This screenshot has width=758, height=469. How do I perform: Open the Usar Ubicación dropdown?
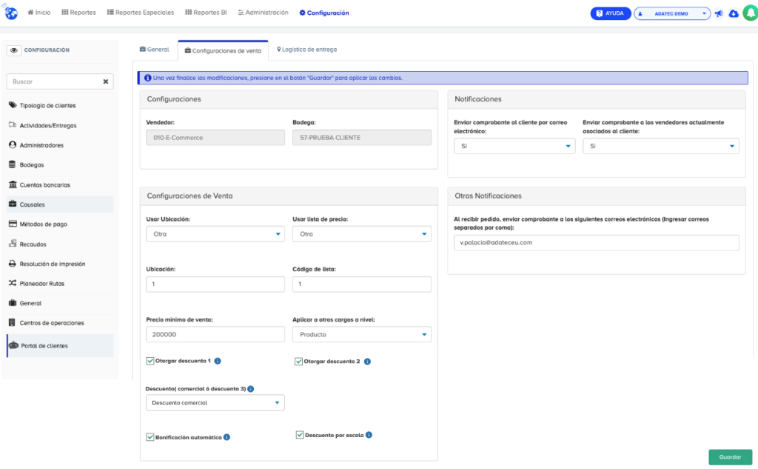215,234
